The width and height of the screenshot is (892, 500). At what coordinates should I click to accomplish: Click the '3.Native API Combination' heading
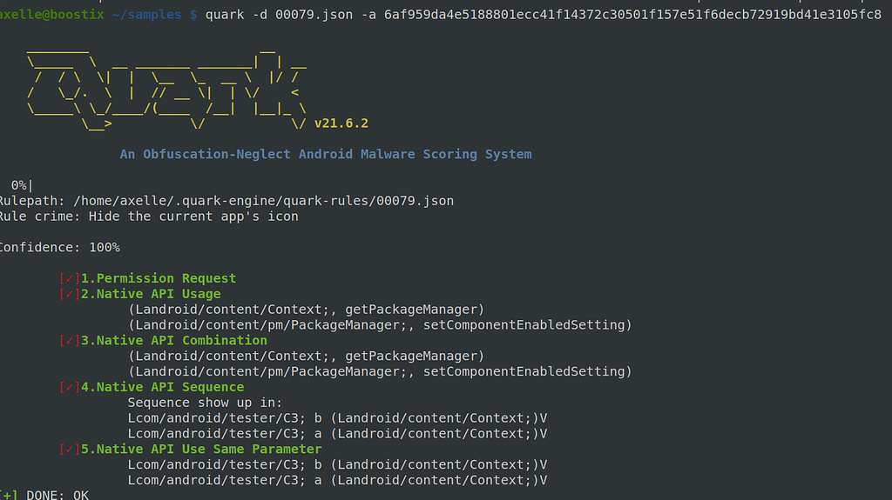174,340
